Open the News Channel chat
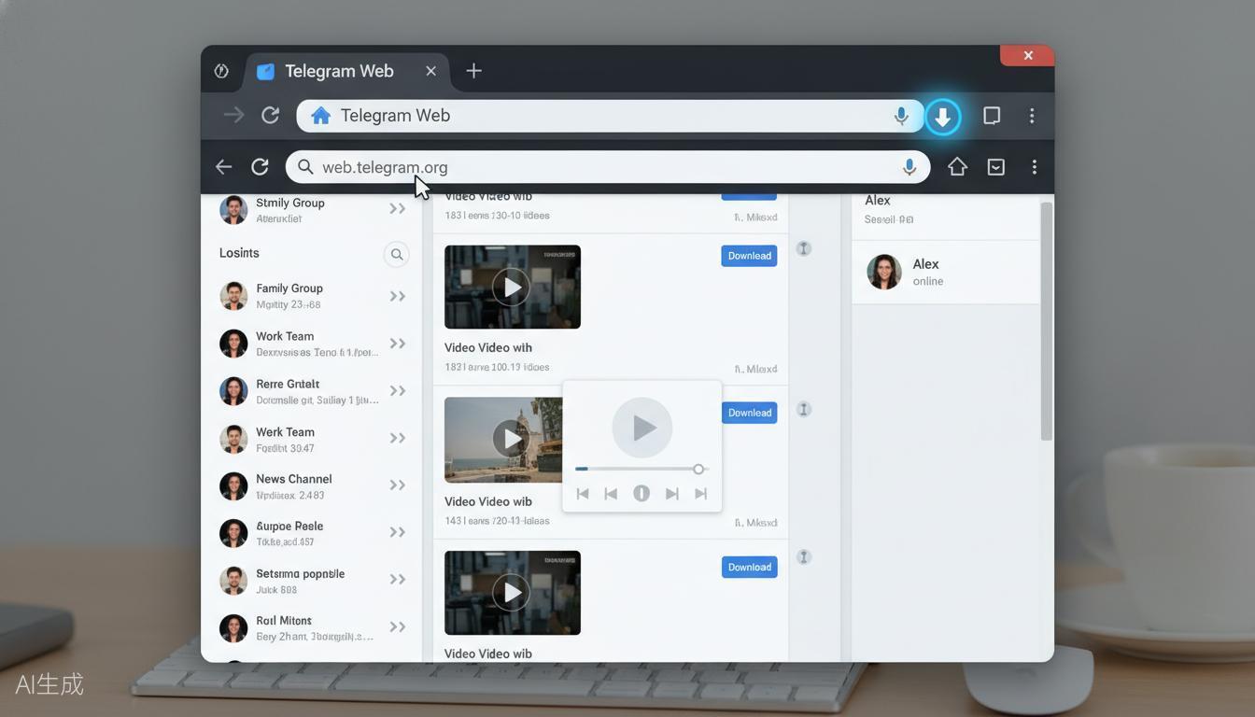This screenshot has height=717, width=1255. pyautogui.click(x=312, y=486)
